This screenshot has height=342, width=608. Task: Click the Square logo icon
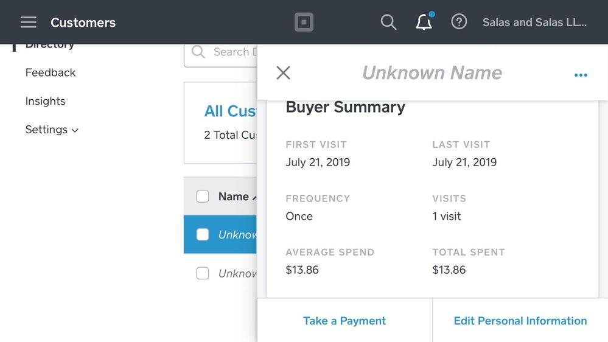(x=304, y=23)
